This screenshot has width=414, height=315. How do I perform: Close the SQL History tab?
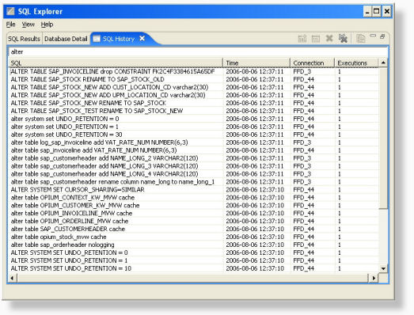142,39
